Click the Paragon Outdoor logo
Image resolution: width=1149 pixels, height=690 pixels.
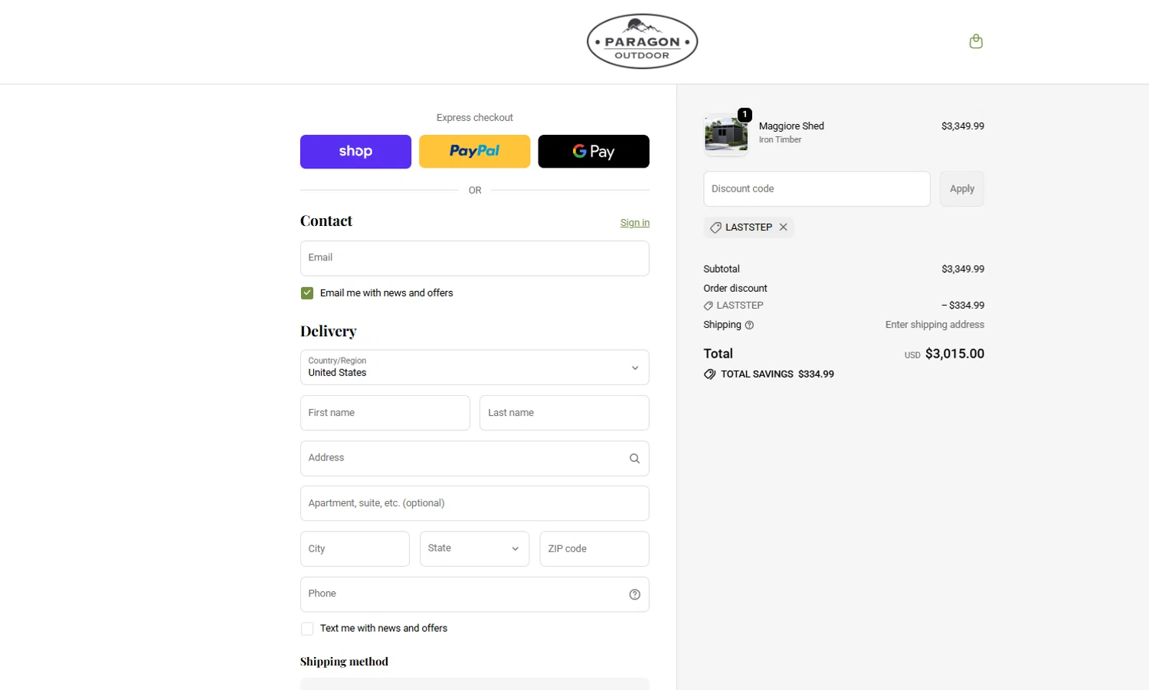tap(642, 41)
